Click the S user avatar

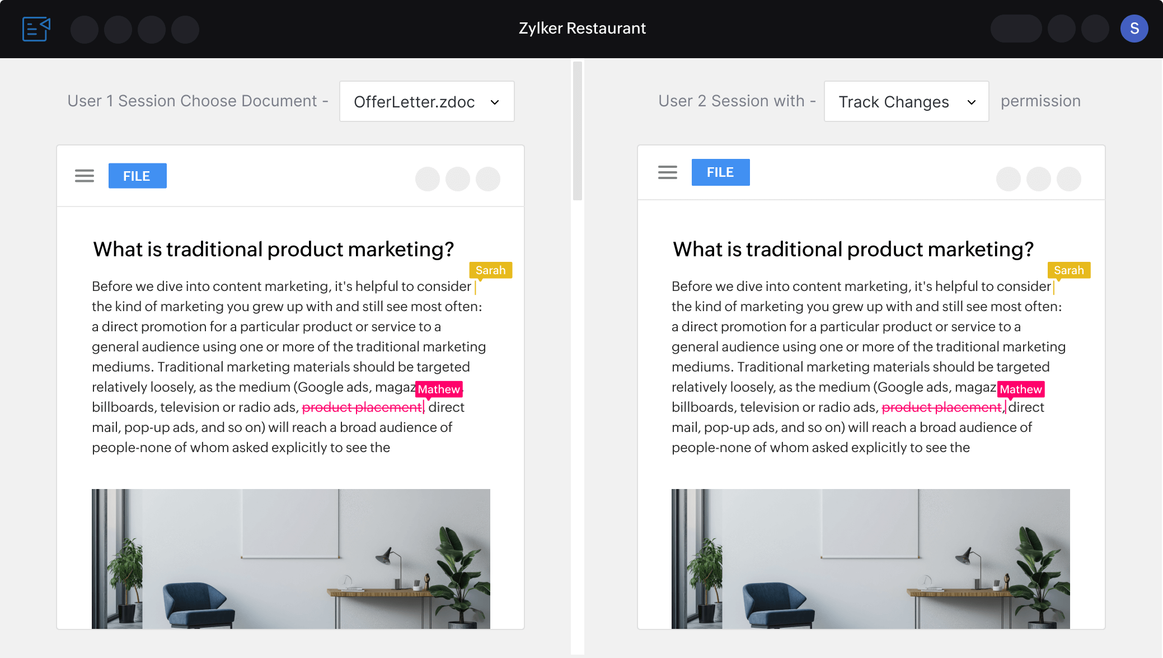tap(1134, 29)
